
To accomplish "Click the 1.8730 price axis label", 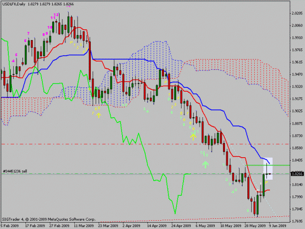I will [x=297, y=136].
